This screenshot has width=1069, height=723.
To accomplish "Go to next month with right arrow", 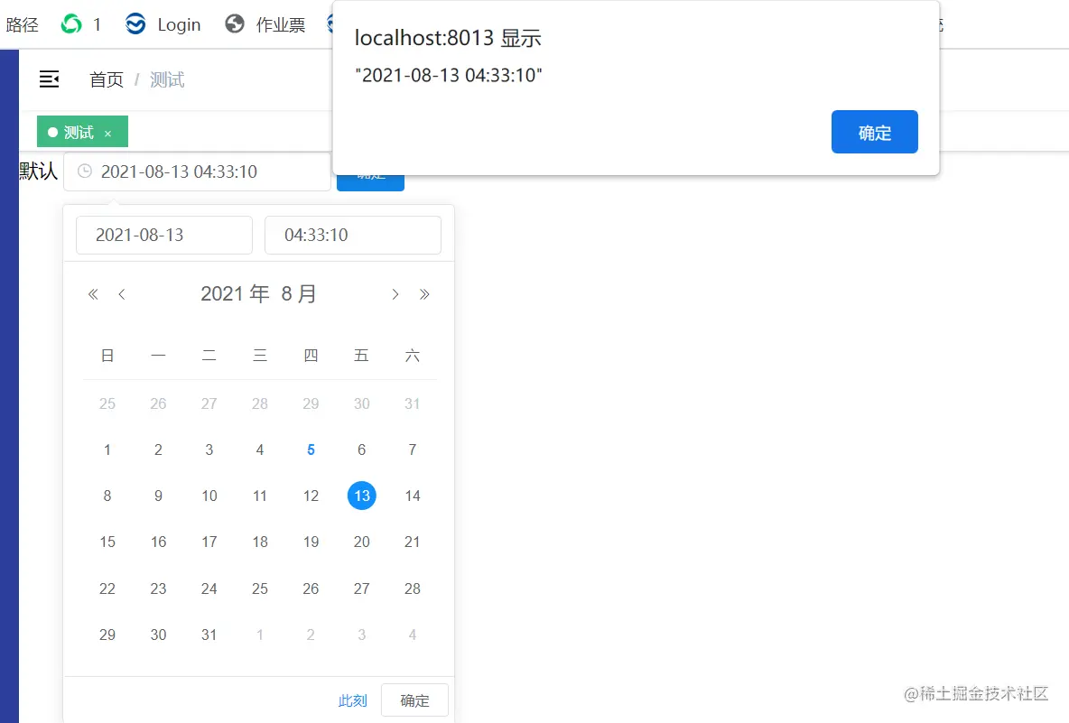I will [x=395, y=293].
